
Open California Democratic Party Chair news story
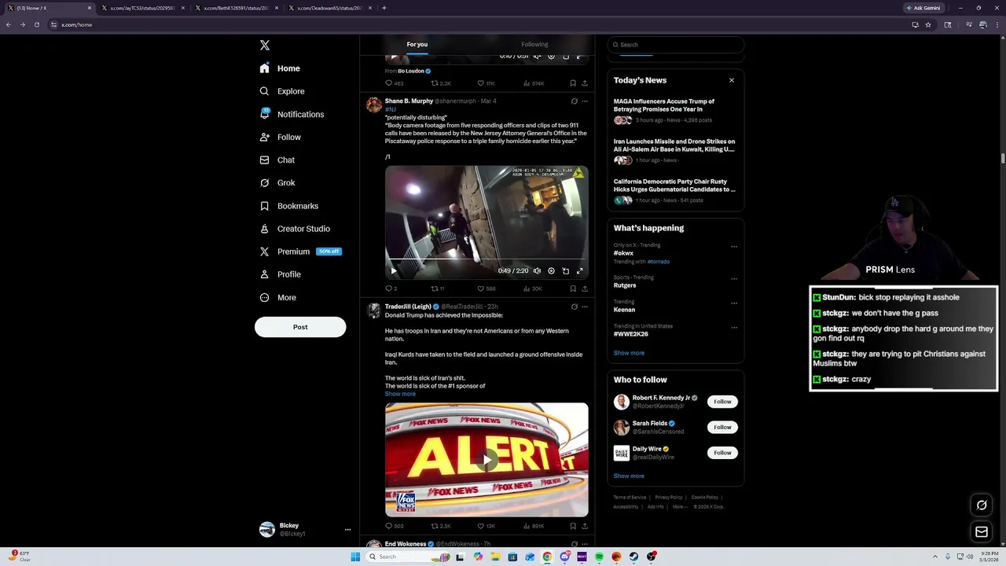click(675, 191)
